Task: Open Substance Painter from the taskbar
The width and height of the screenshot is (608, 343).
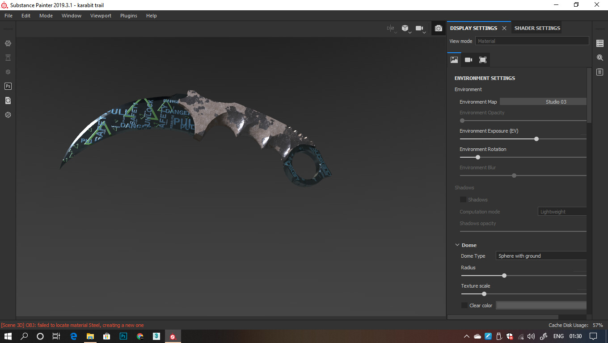Action: tap(173, 336)
